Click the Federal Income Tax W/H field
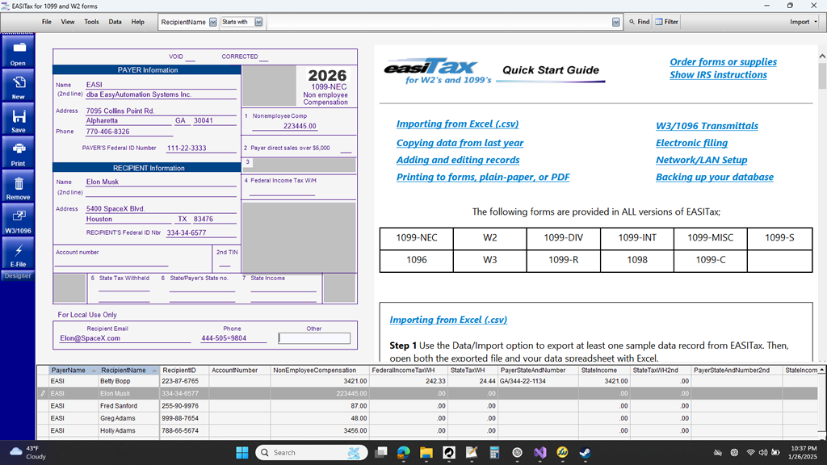 tap(282, 191)
